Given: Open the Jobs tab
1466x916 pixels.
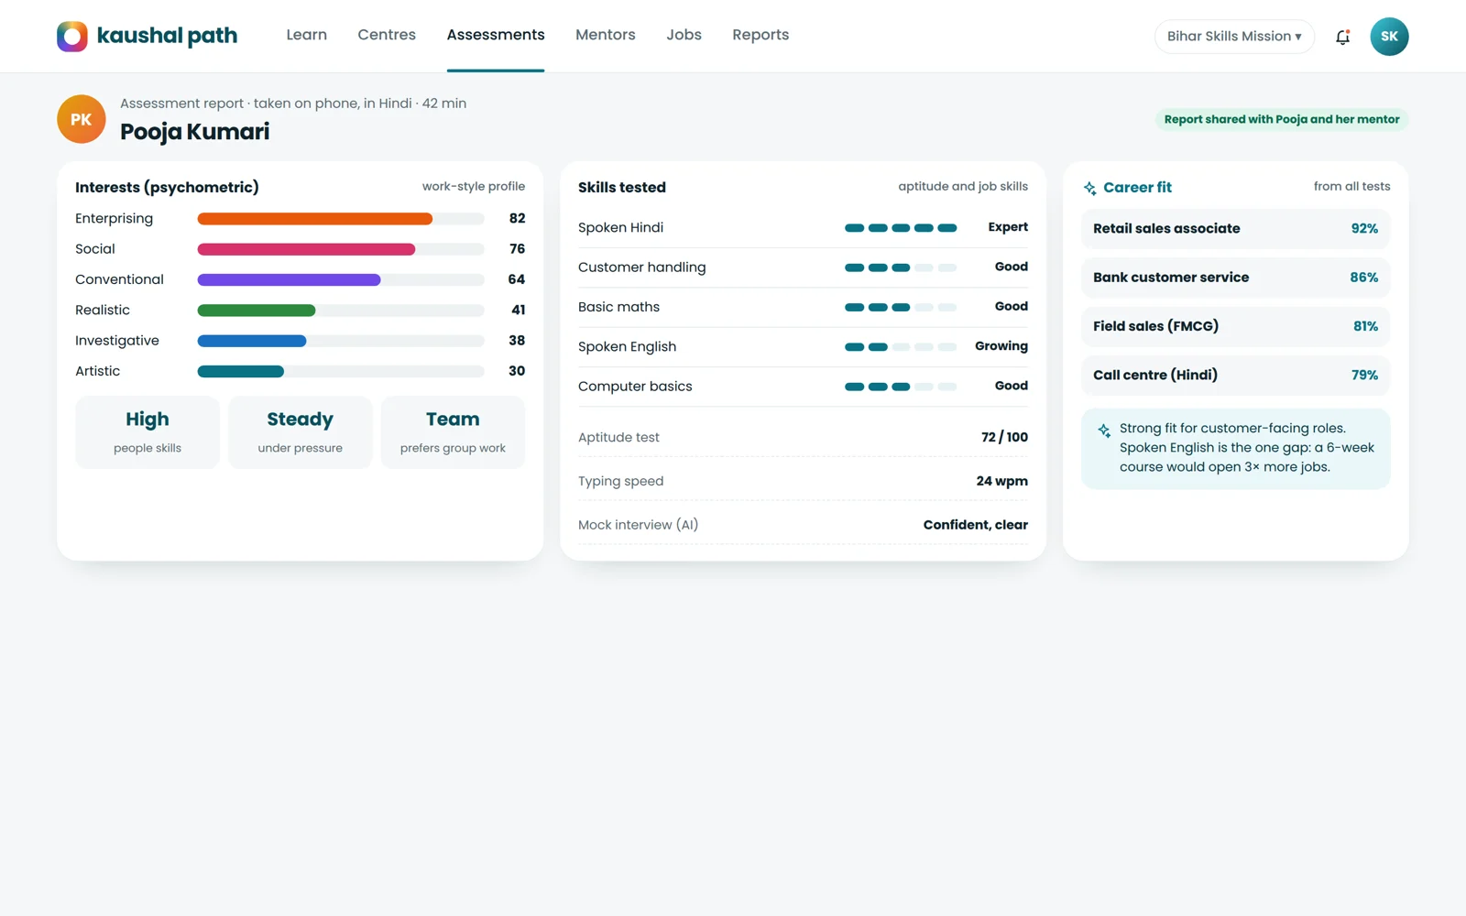Looking at the screenshot, I should (x=684, y=35).
